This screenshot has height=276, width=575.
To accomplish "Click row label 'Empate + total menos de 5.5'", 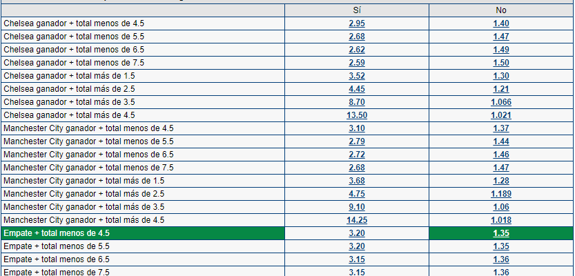I will [57, 246].
